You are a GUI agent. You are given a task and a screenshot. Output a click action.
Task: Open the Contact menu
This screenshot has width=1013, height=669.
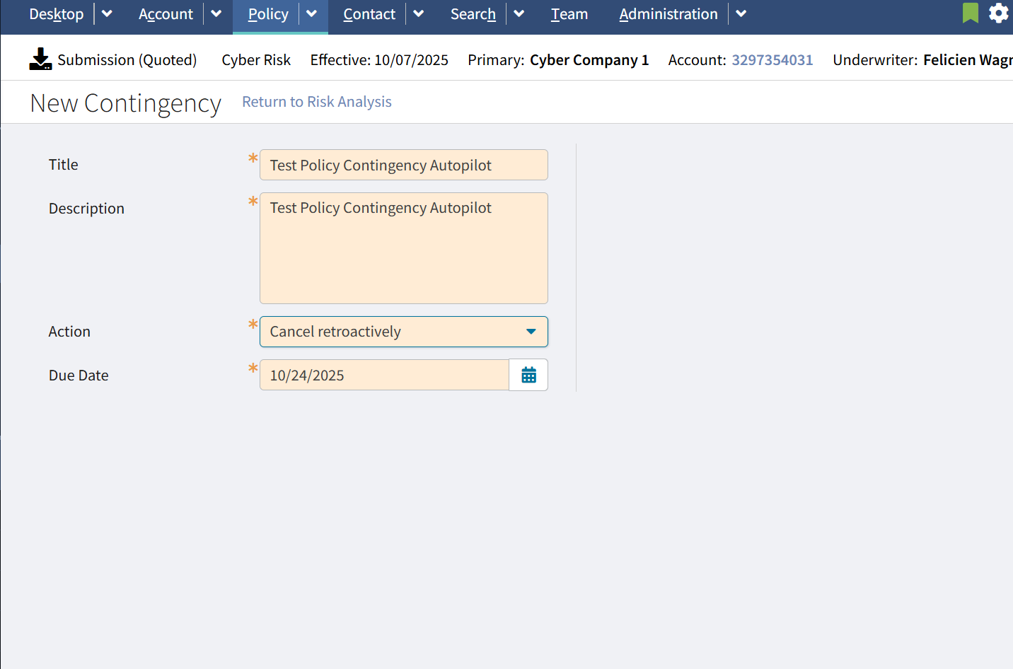click(369, 13)
